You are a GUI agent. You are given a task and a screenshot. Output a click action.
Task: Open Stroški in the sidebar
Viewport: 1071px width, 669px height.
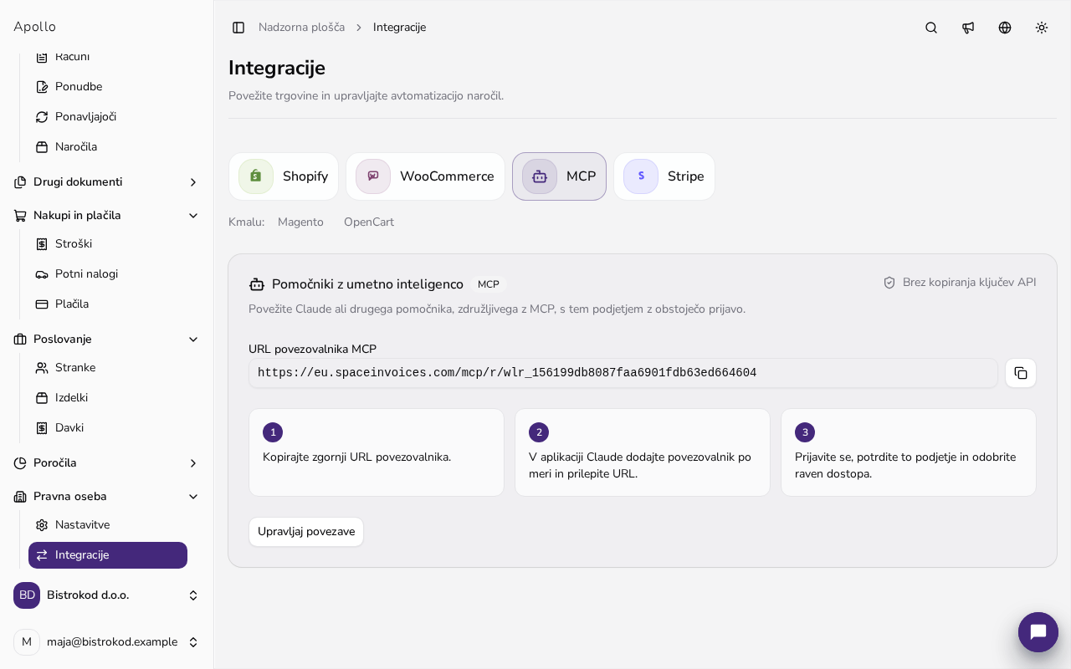pos(108,244)
